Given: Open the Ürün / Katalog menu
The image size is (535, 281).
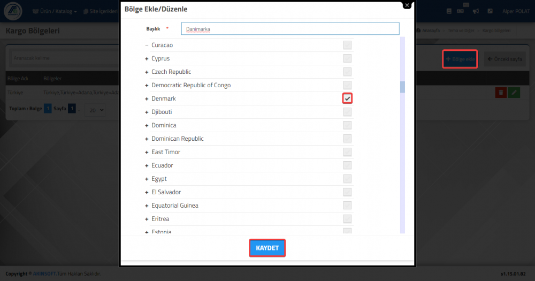Looking at the screenshot, I should point(55,11).
